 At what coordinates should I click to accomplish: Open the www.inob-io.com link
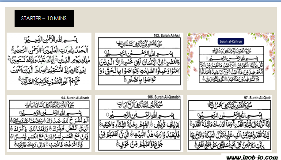coord(252,157)
